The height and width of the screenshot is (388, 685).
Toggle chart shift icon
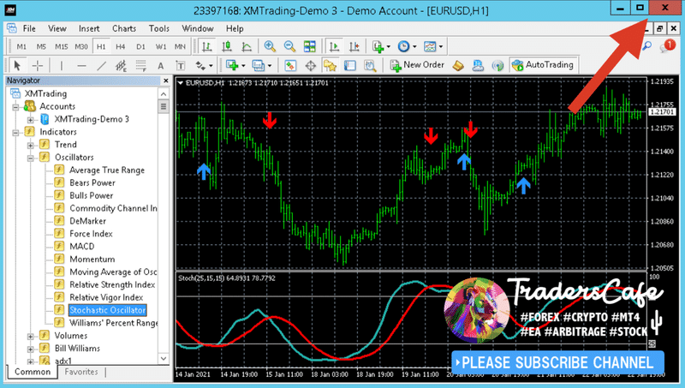[x=354, y=46]
